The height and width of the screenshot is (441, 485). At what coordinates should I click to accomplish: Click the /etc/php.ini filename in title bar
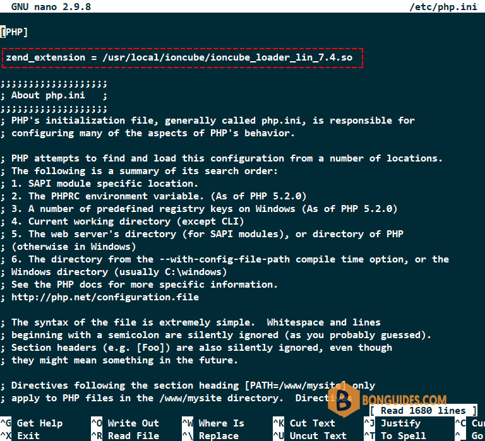pos(443,7)
